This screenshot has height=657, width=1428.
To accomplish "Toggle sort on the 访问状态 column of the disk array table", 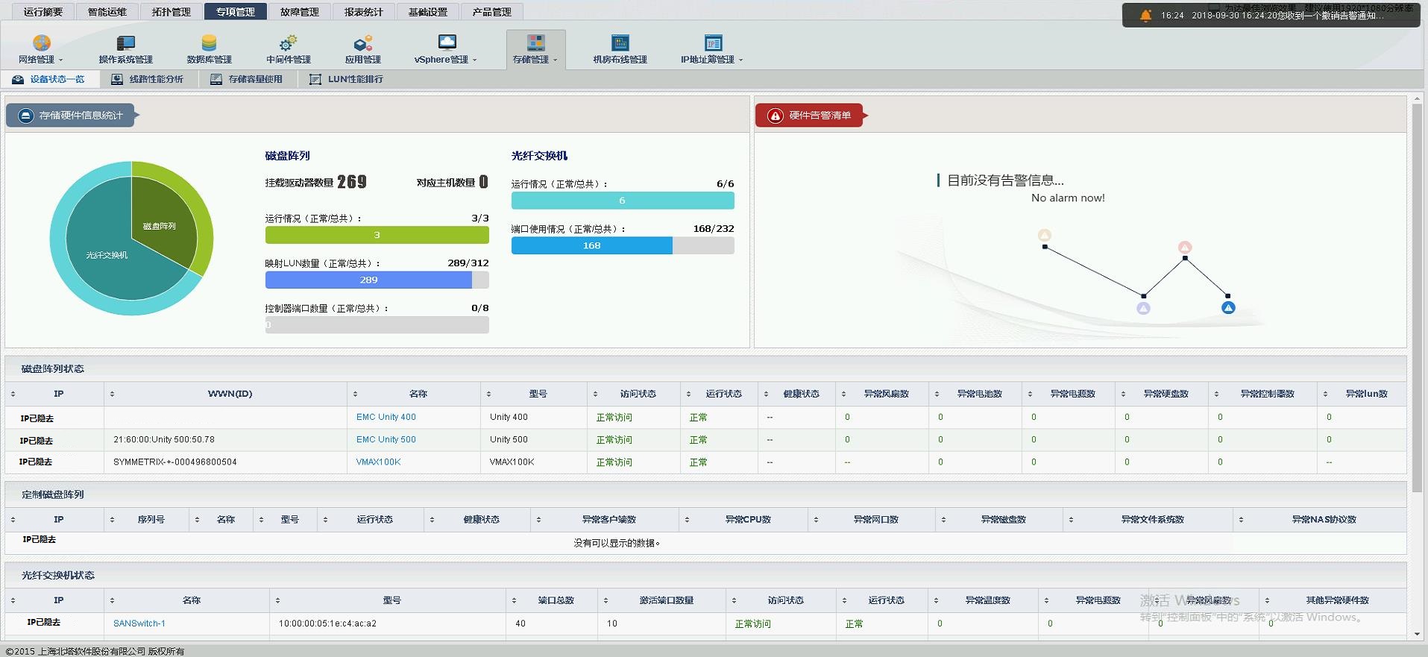I will [638, 394].
